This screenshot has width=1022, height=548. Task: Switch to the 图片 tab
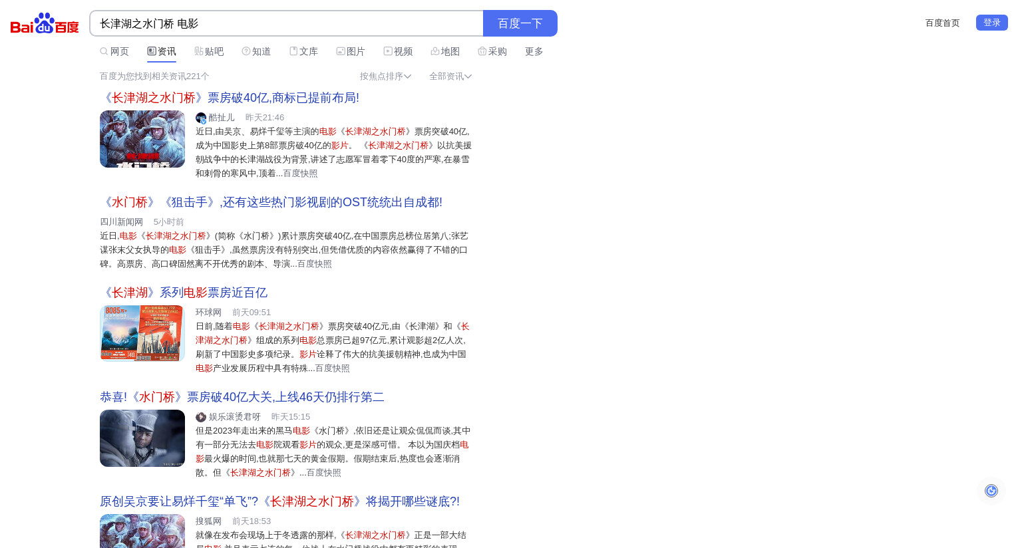351,51
